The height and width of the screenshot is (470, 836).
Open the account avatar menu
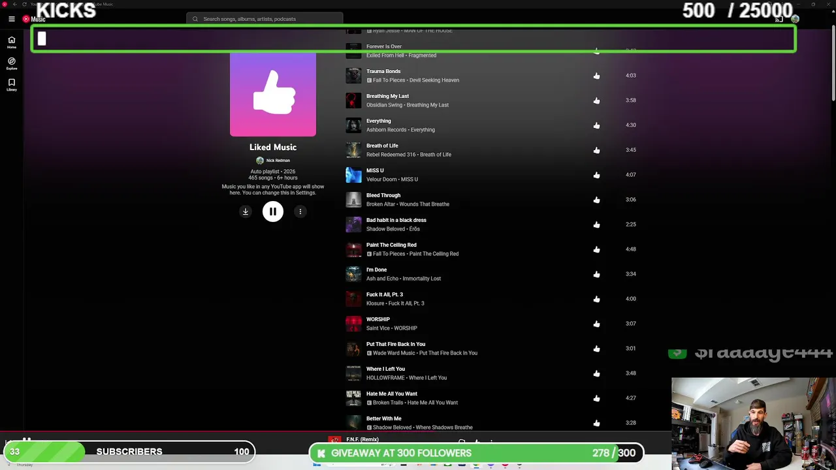click(795, 19)
